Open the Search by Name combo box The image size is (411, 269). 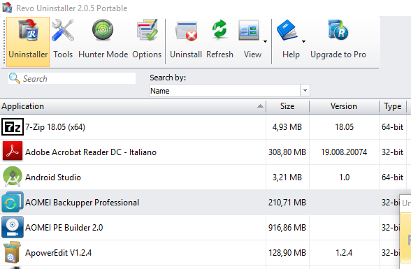229,91
